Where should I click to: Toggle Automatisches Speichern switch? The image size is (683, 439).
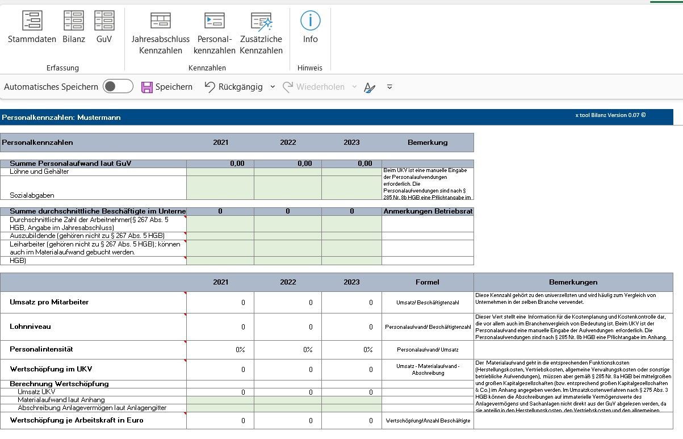coord(118,87)
